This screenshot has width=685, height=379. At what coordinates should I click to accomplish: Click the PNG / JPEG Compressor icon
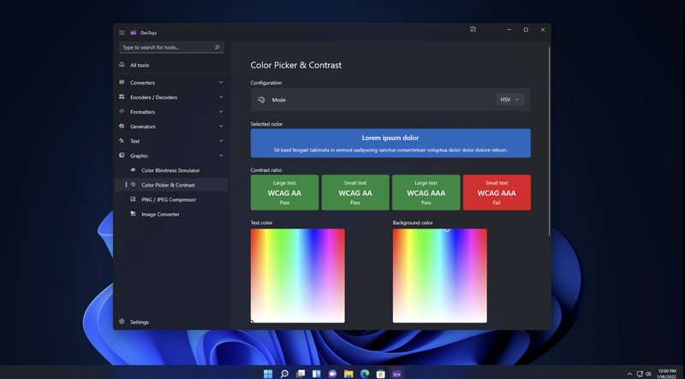pyautogui.click(x=134, y=199)
